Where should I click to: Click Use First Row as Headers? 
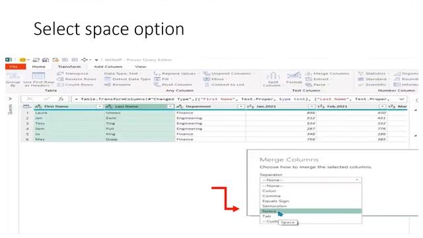[38, 79]
